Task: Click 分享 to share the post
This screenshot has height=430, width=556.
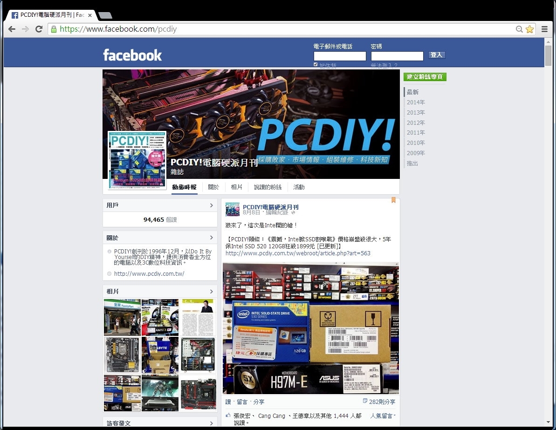Action: pos(259,402)
